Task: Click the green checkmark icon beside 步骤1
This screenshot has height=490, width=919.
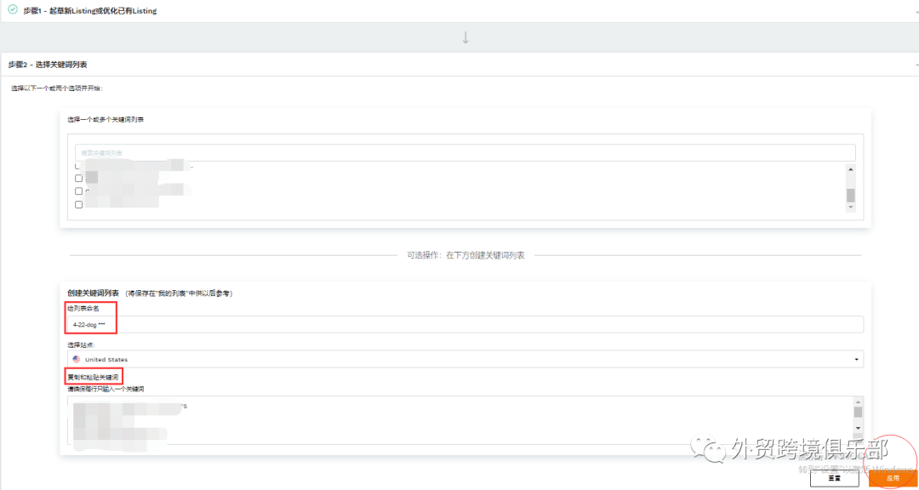Action: click(x=12, y=10)
